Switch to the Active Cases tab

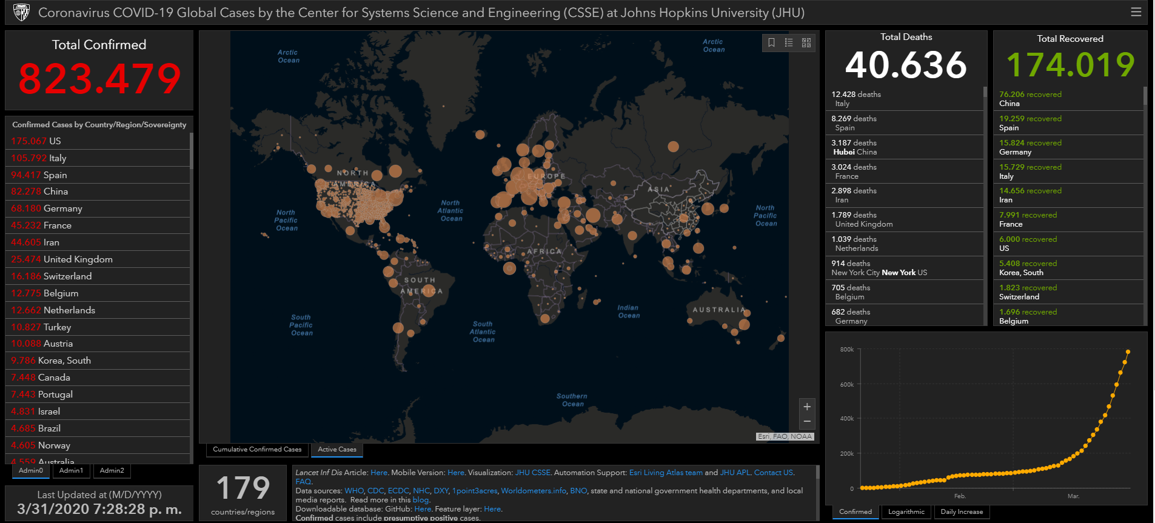pyautogui.click(x=337, y=450)
